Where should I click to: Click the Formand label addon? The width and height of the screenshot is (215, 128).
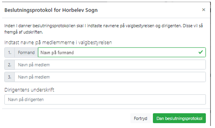pos(26,53)
